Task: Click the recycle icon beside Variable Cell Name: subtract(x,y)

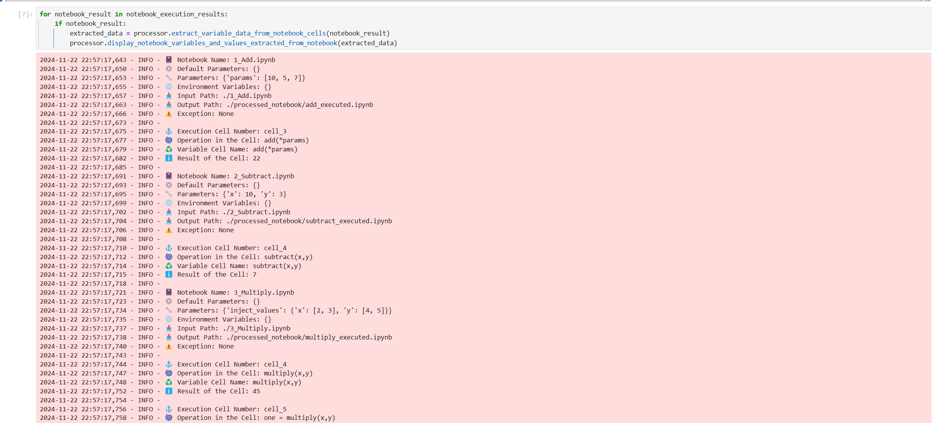Action: coord(169,266)
